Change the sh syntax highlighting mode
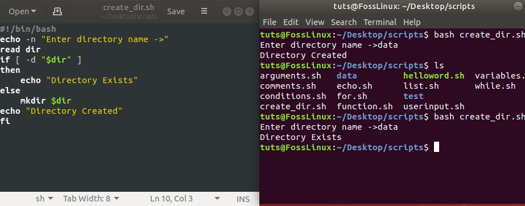 point(44,199)
